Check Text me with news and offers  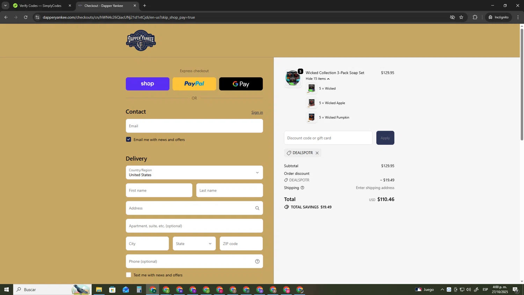[x=129, y=275]
